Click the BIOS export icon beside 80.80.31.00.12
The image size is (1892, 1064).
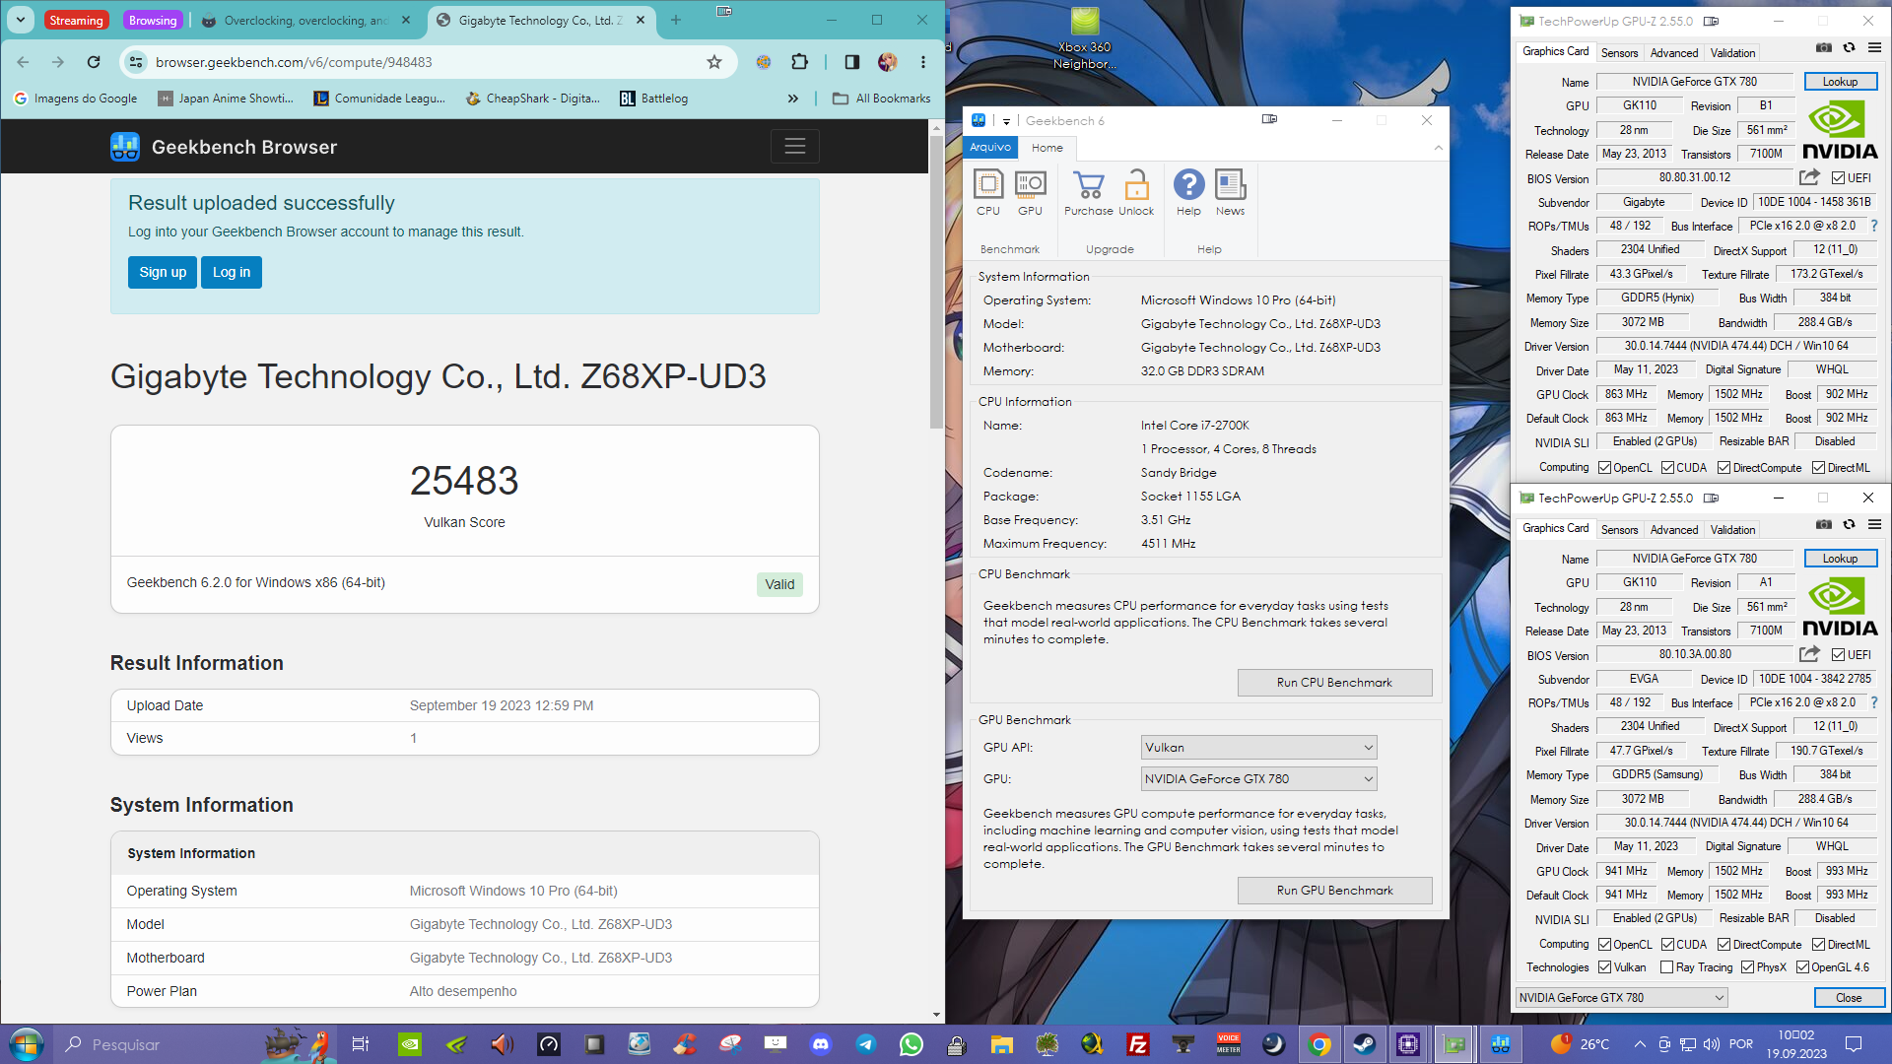(x=1809, y=177)
